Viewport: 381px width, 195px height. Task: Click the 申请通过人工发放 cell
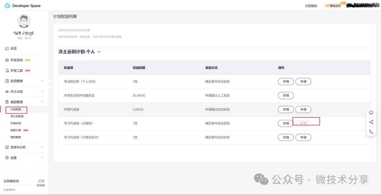(x=217, y=95)
